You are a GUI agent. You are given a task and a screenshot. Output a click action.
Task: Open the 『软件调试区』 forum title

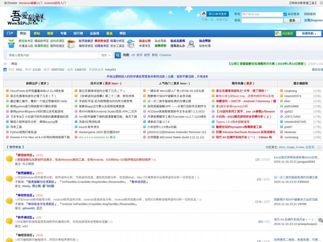[25, 217]
